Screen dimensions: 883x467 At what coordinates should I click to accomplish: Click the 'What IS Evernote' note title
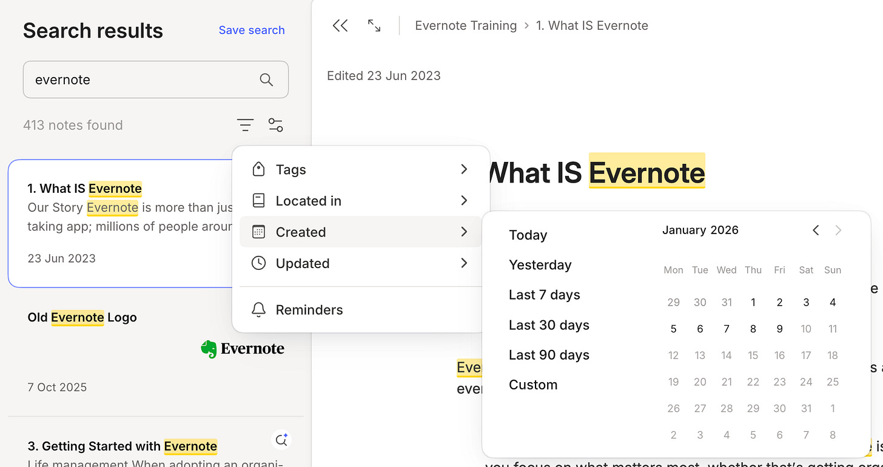[596, 173]
